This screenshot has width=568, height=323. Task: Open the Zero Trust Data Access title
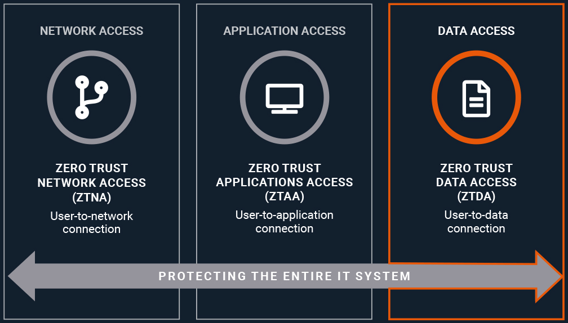476,176
